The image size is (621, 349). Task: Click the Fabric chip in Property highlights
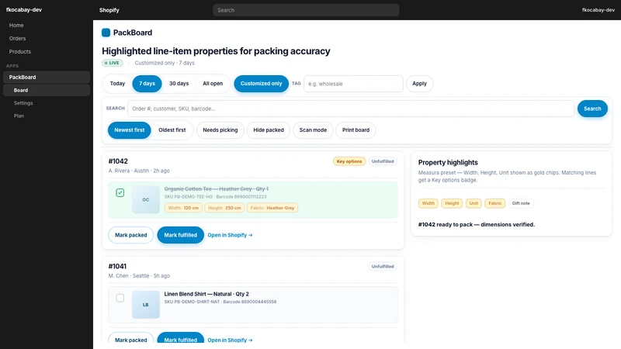(x=494, y=203)
